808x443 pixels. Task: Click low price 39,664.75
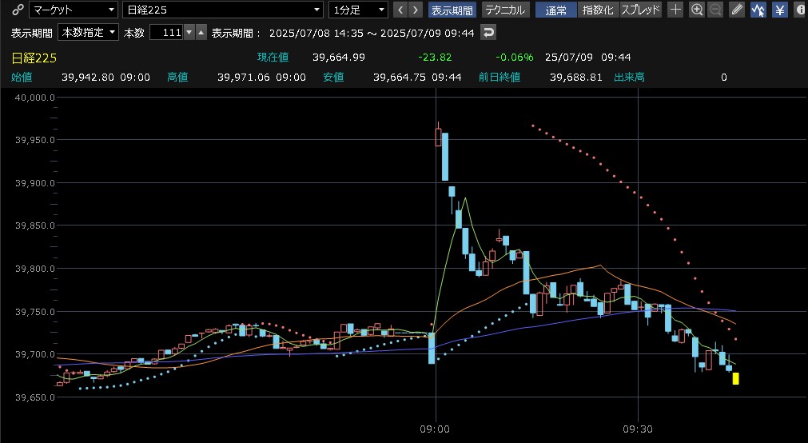(400, 78)
